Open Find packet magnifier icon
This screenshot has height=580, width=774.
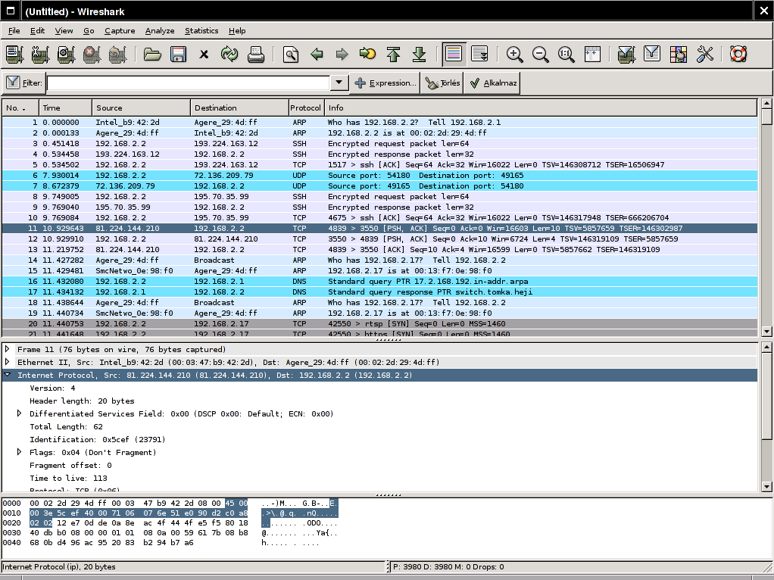pyautogui.click(x=291, y=55)
